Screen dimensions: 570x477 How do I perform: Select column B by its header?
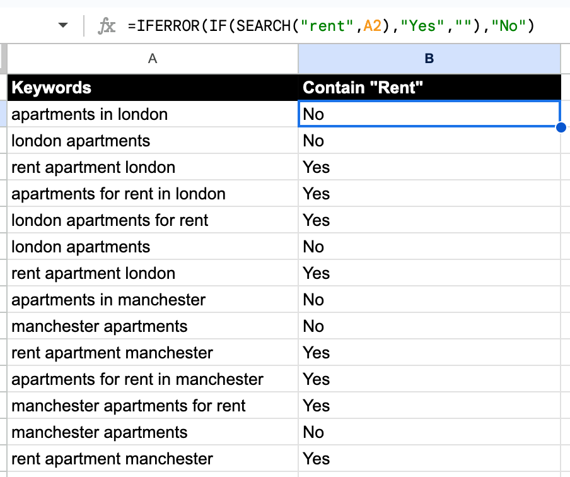pyautogui.click(x=429, y=59)
